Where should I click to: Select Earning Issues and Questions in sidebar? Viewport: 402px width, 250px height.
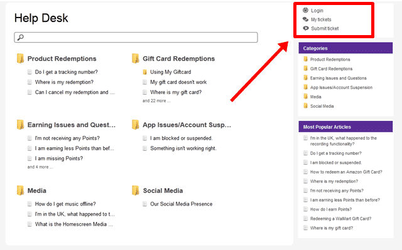[x=339, y=78]
